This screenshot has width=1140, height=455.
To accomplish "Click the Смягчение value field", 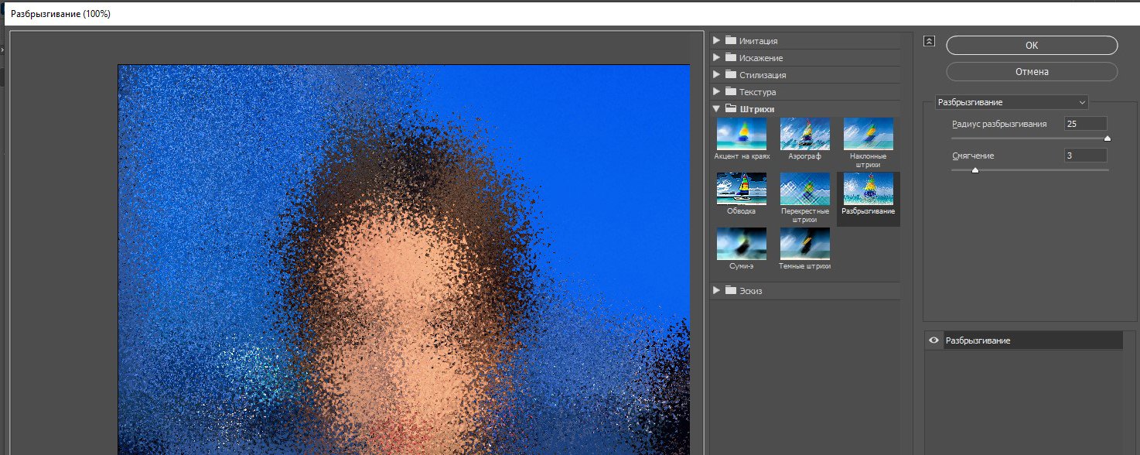I will [x=1085, y=156].
